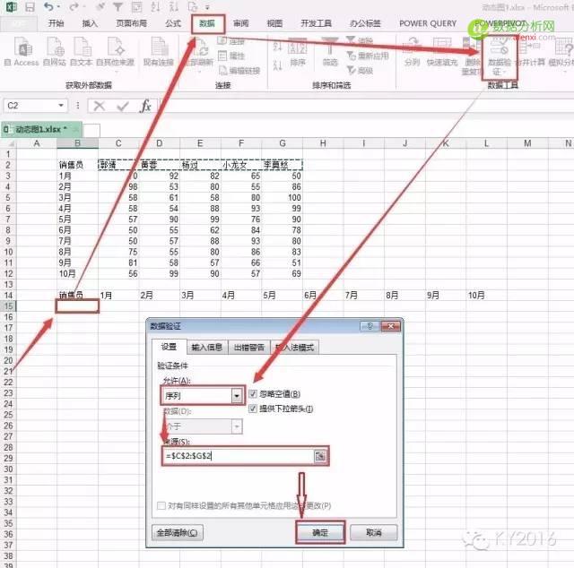The image size is (574, 568).
Task: Click the 排序 (Sort) icon in ribbon
Action: pos(299,48)
